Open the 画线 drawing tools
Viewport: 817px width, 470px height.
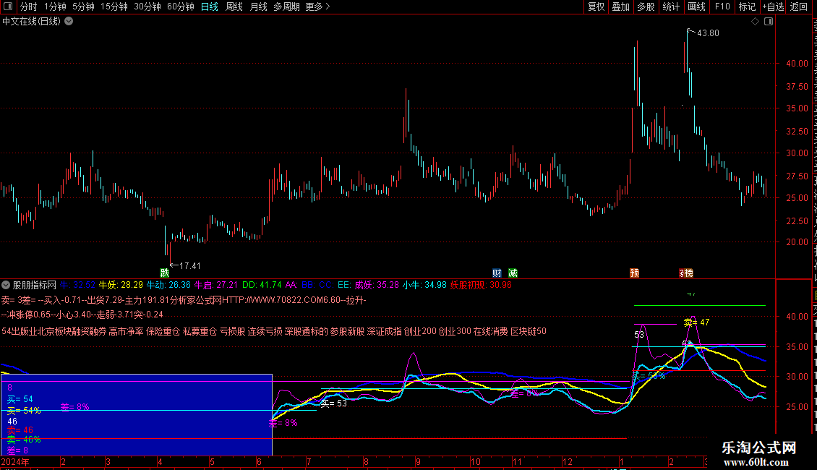pos(696,7)
